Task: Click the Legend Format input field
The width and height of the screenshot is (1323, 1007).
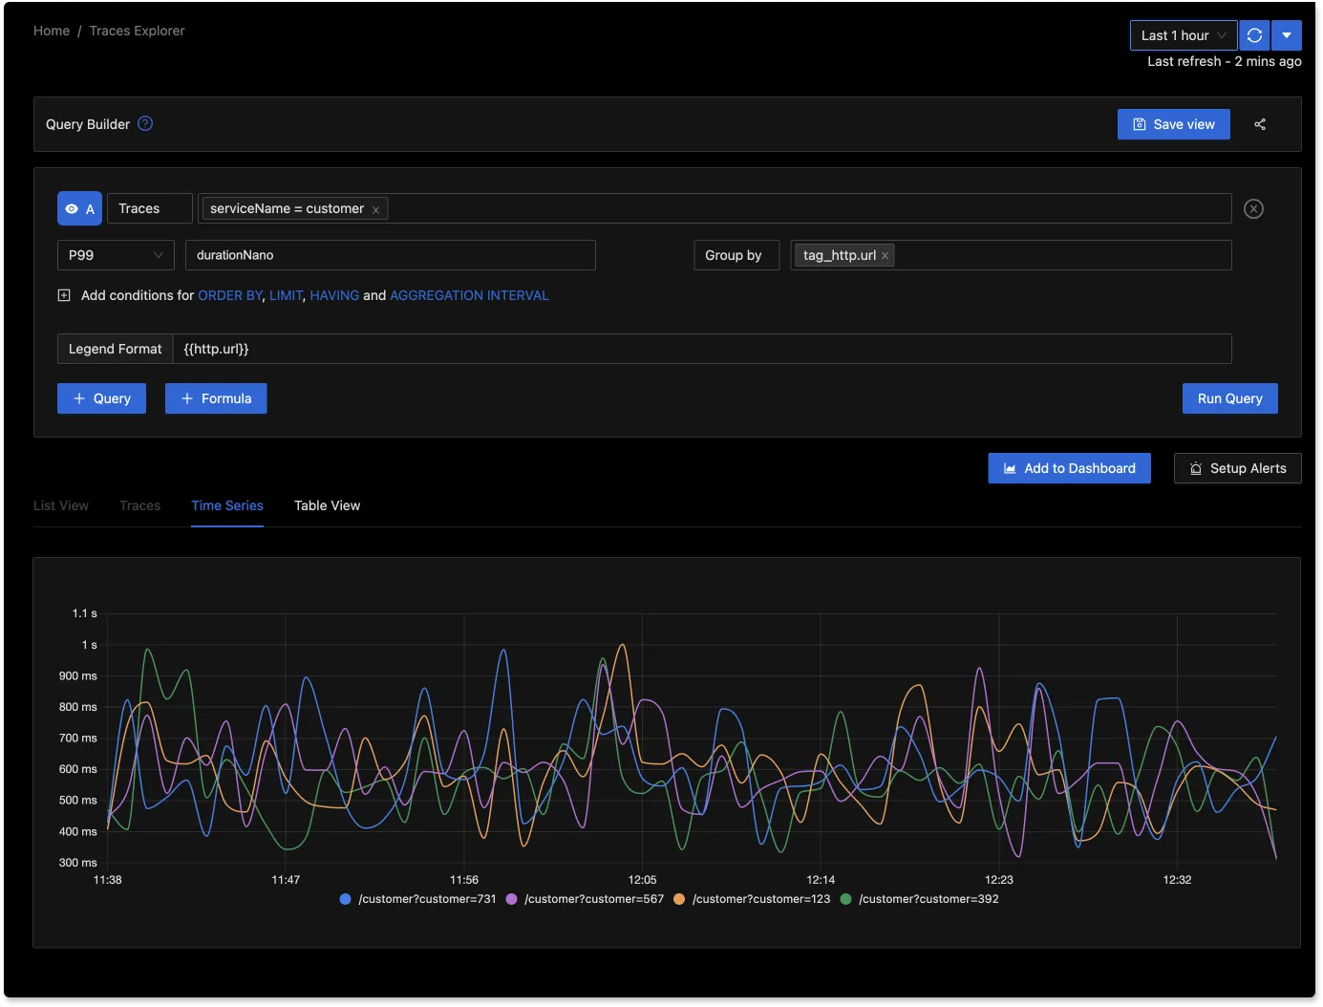Action: point(702,349)
